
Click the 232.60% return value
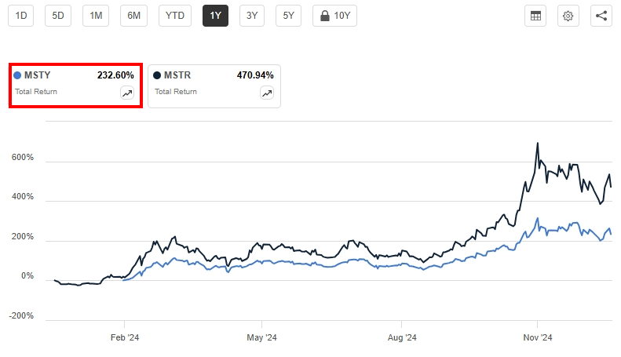click(x=115, y=75)
